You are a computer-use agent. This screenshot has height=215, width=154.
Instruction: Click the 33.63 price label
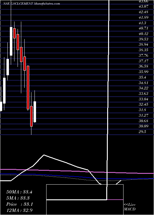143,93
